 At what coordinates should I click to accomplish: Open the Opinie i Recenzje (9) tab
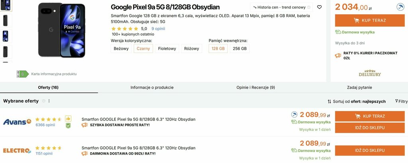pos(255,87)
